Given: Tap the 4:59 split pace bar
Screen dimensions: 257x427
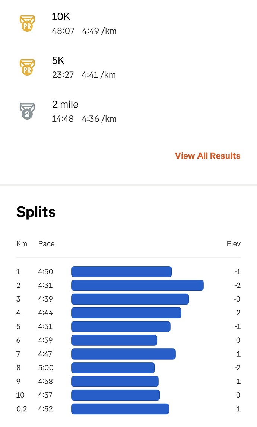Looking at the screenshot, I should click(x=114, y=340).
